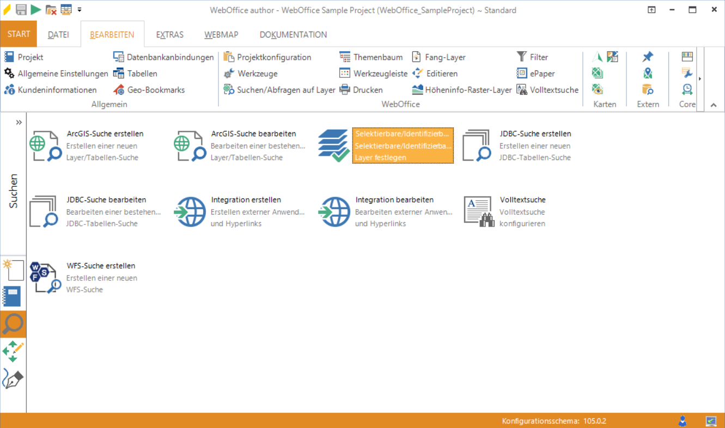The width and height of the screenshot is (725, 428).
Task: Click the ribbon display options title bar button
Action: [x=651, y=10]
